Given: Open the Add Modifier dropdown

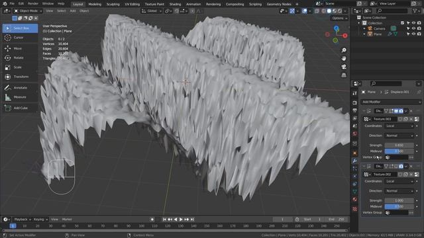Looking at the screenshot, I should tap(391, 102).
